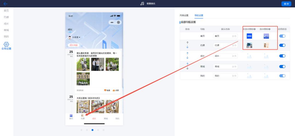This screenshot has height=136, width=295.
Task: Select 商城 in the left sidebar
Action: click(6, 30)
